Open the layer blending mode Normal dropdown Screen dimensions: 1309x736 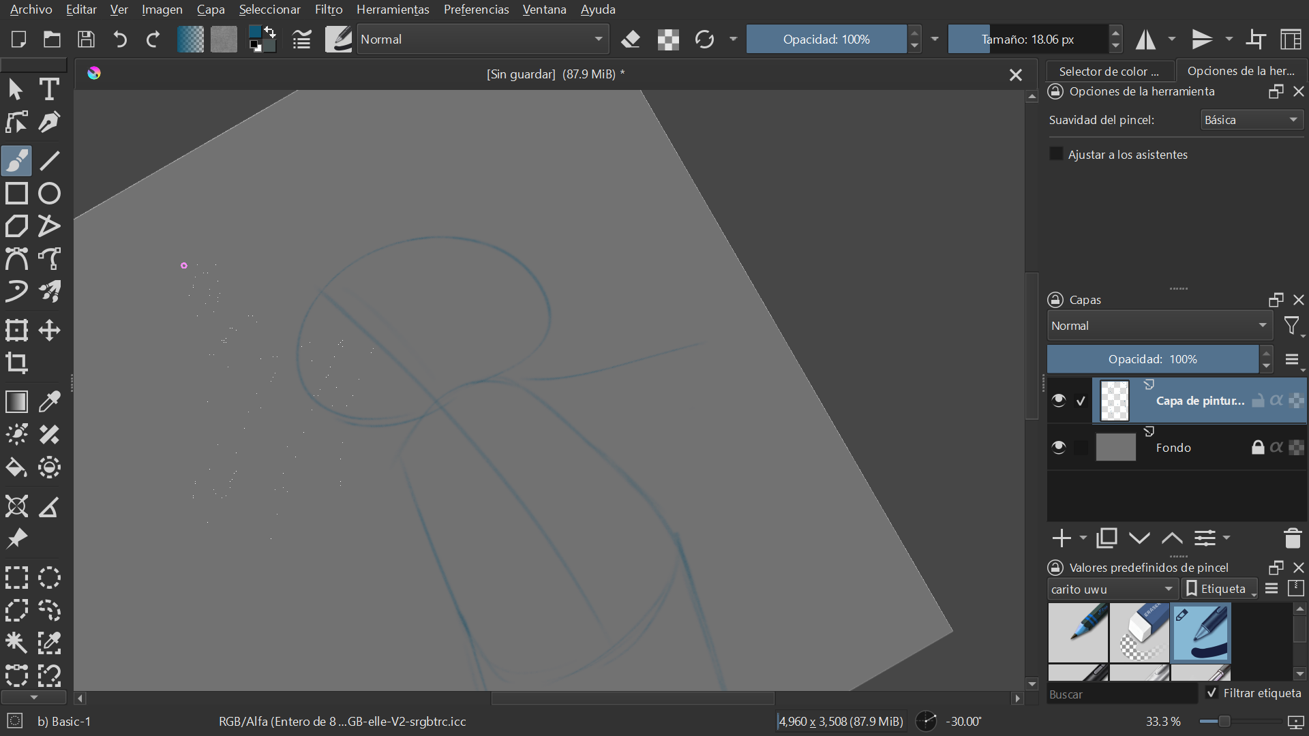point(1159,326)
